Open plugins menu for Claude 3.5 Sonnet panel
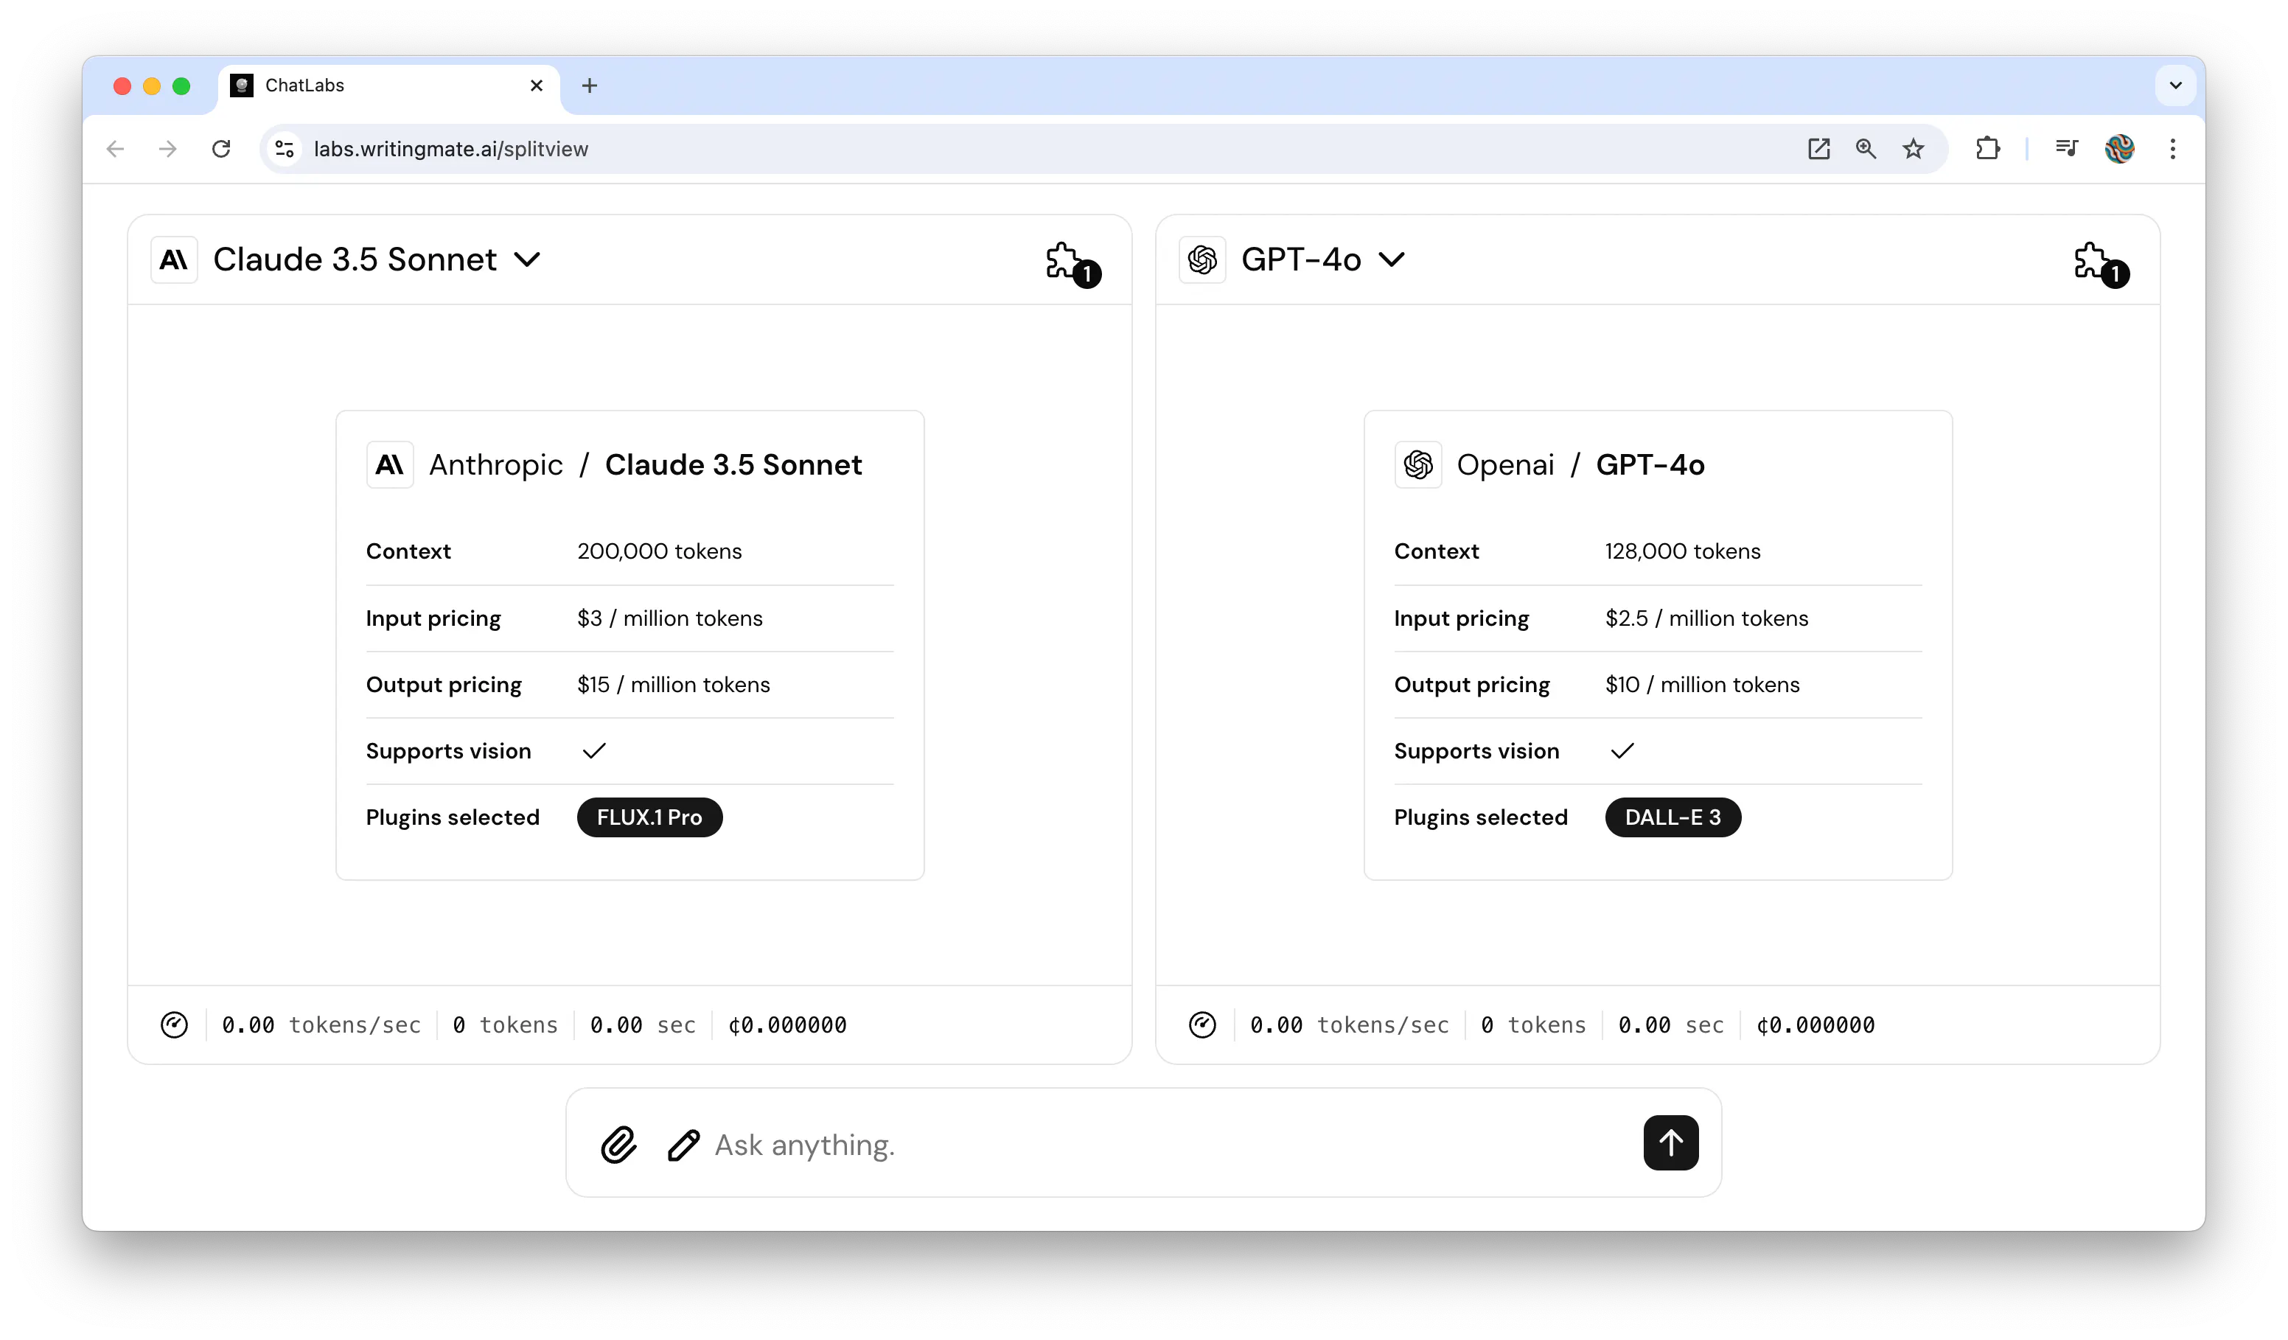The image size is (2288, 1340). 1071,264
